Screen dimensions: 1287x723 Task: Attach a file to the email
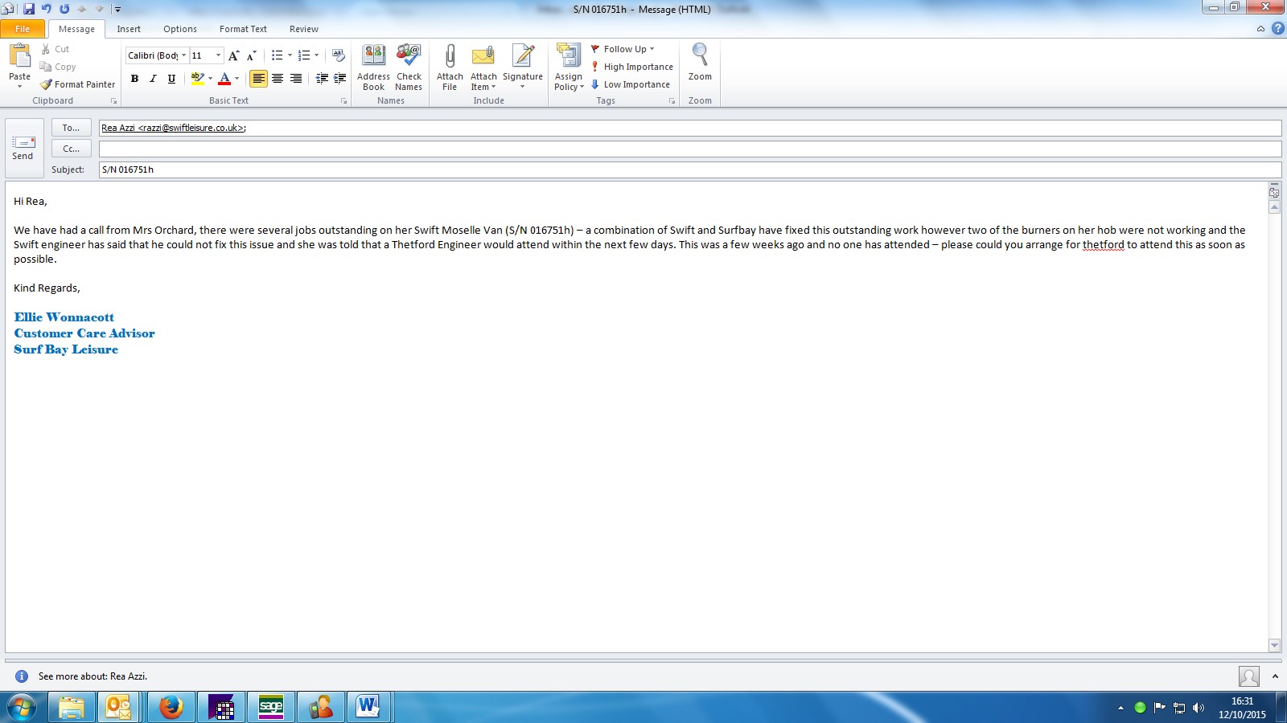tap(450, 67)
